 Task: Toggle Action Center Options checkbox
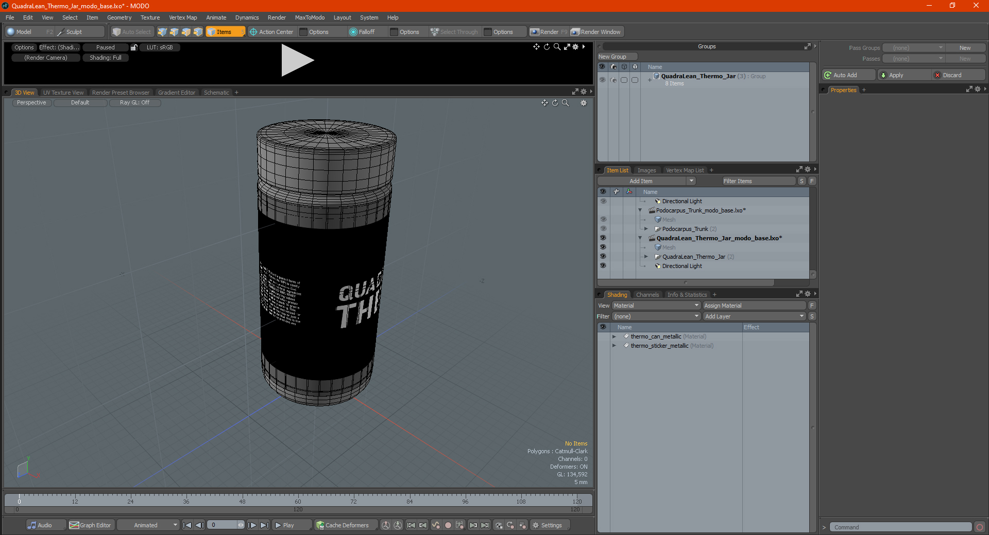tap(303, 32)
